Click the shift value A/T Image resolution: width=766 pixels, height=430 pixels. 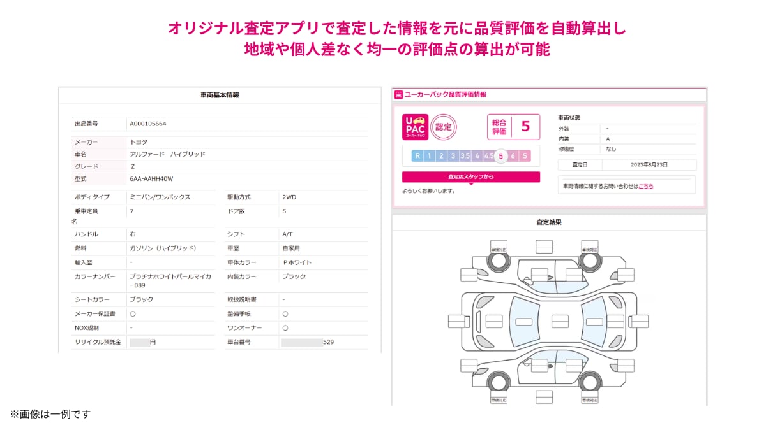pyautogui.click(x=288, y=234)
